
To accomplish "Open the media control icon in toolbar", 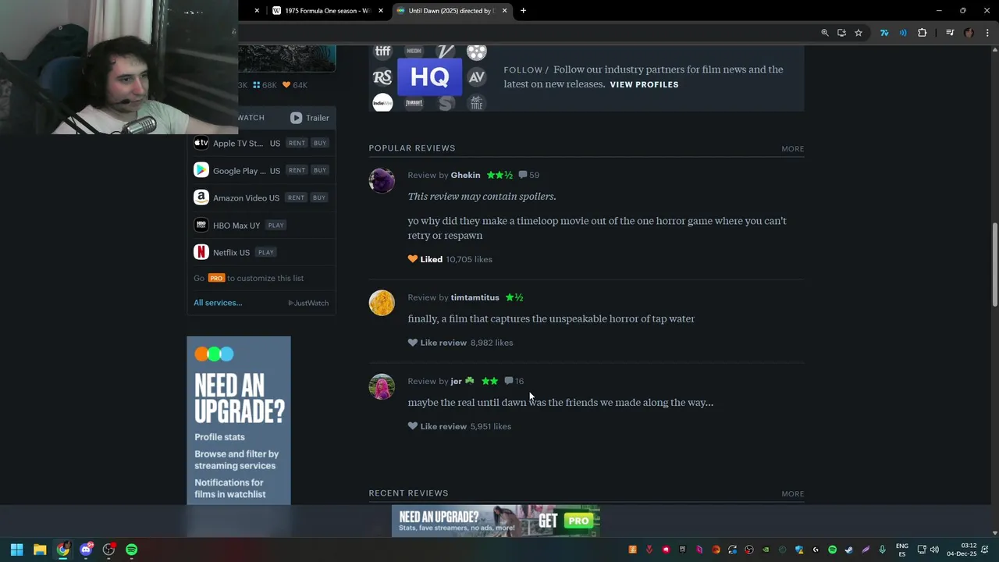I will (x=950, y=33).
